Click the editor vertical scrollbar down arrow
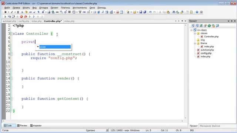Viewport: 237px width, 133px height. (186, 118)
